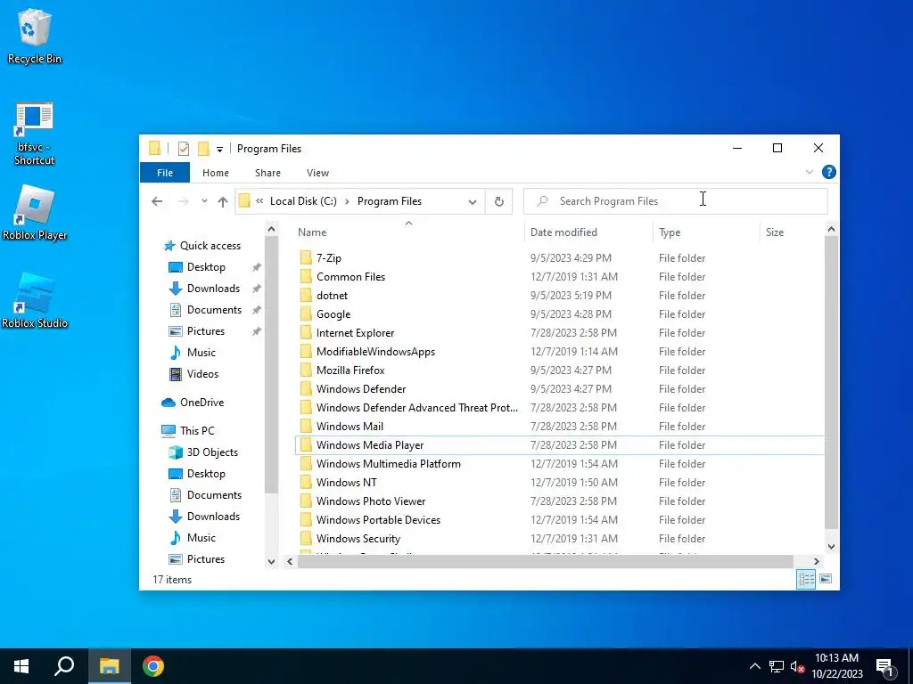The height and width of the screenshot is (684, 913).
Task: Select the 7-Zip folder
Action: coord(320,258)
